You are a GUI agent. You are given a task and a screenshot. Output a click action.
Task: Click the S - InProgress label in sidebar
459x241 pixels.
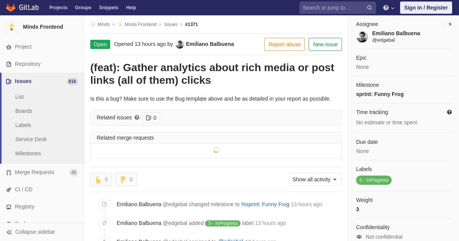tap(374, 180)
